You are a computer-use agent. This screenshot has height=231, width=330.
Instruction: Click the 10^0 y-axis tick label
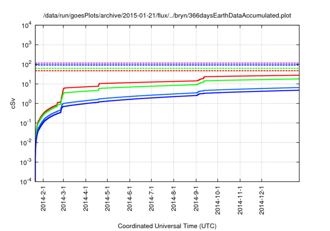click(26, 103)
